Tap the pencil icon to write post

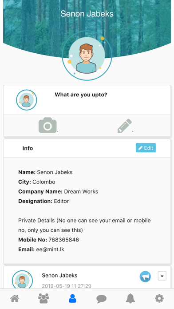[x=125, y=126]
